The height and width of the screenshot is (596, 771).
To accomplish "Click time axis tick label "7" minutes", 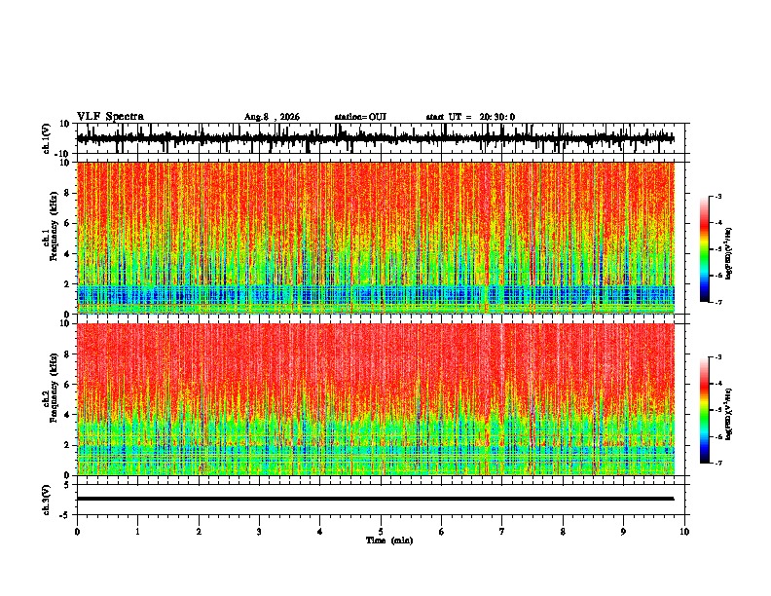I will (502, 532).
